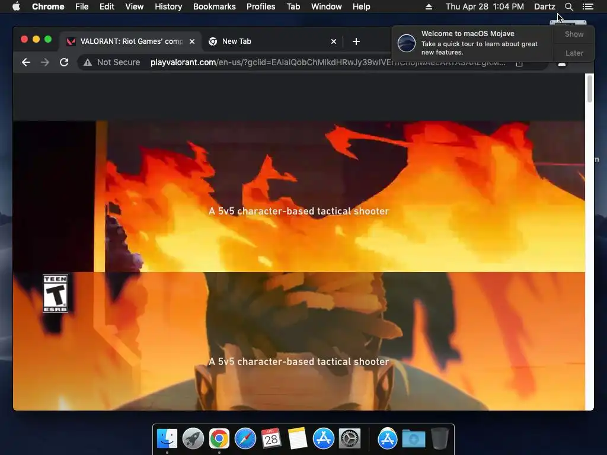Viewport: 607px width, 455px height.
Task: Click the Chrome profile avatar icon
Action: [562, 64]
